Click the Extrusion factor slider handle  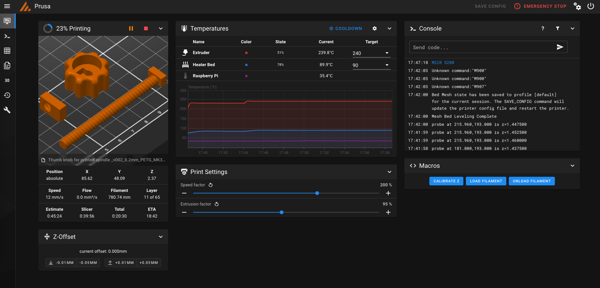tap(282, 212)
